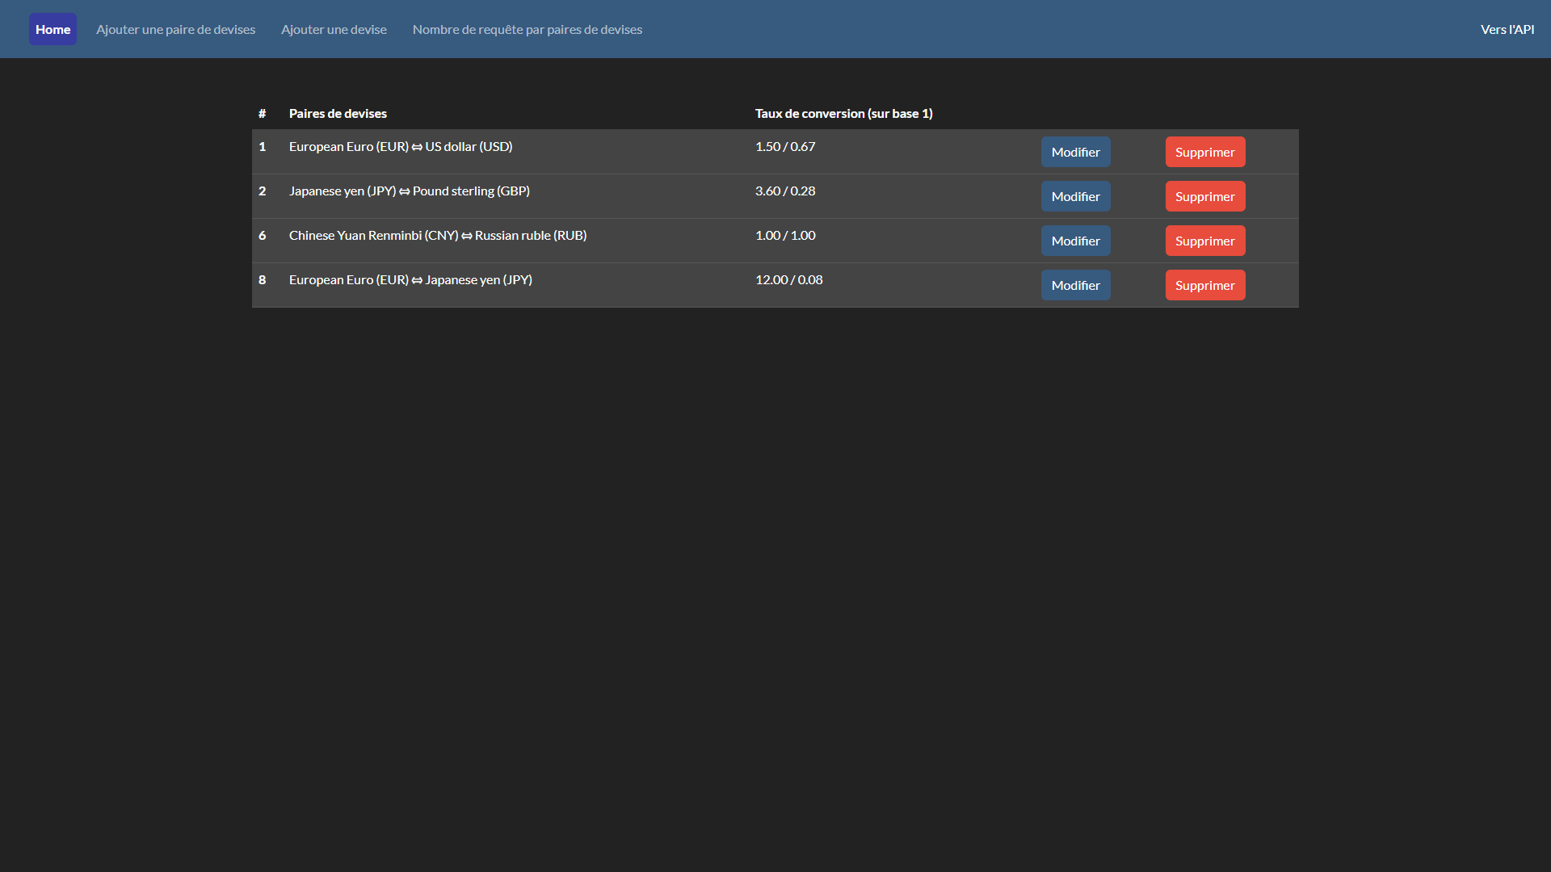The height and width of the screenshot is (872, 1551).
Task: Click Supprimer for EUR ⇔ JPY pair
Action: click(1204, 285)
